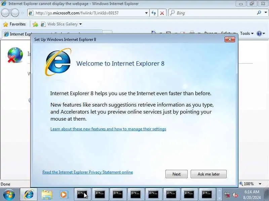The width and height of the screenshot is (269, 201).
Task: Click the red Stop loading button
Action: coord(162,13)
